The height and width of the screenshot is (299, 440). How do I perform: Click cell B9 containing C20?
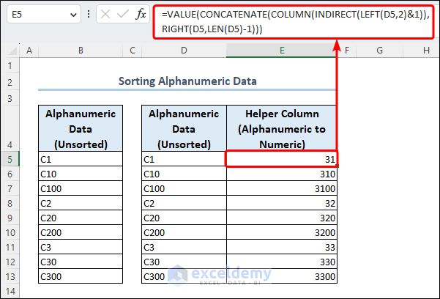click(x=81, y=218)
